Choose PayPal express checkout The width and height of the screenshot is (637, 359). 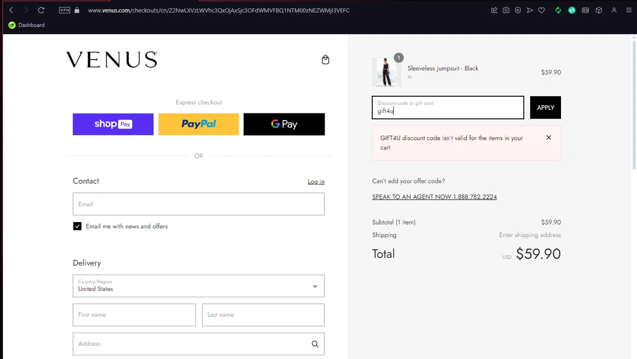[x=198, y=124]
